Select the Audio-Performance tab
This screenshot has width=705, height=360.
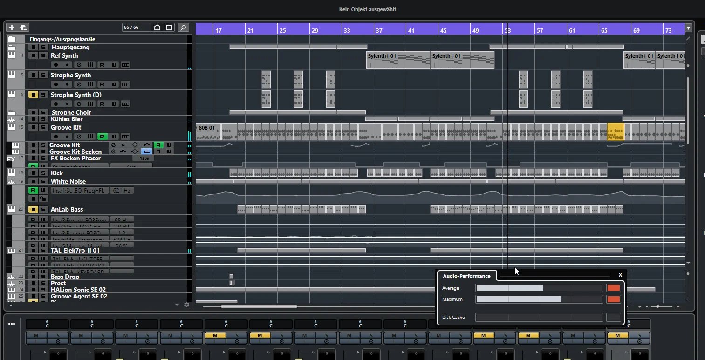pos(466,276)
